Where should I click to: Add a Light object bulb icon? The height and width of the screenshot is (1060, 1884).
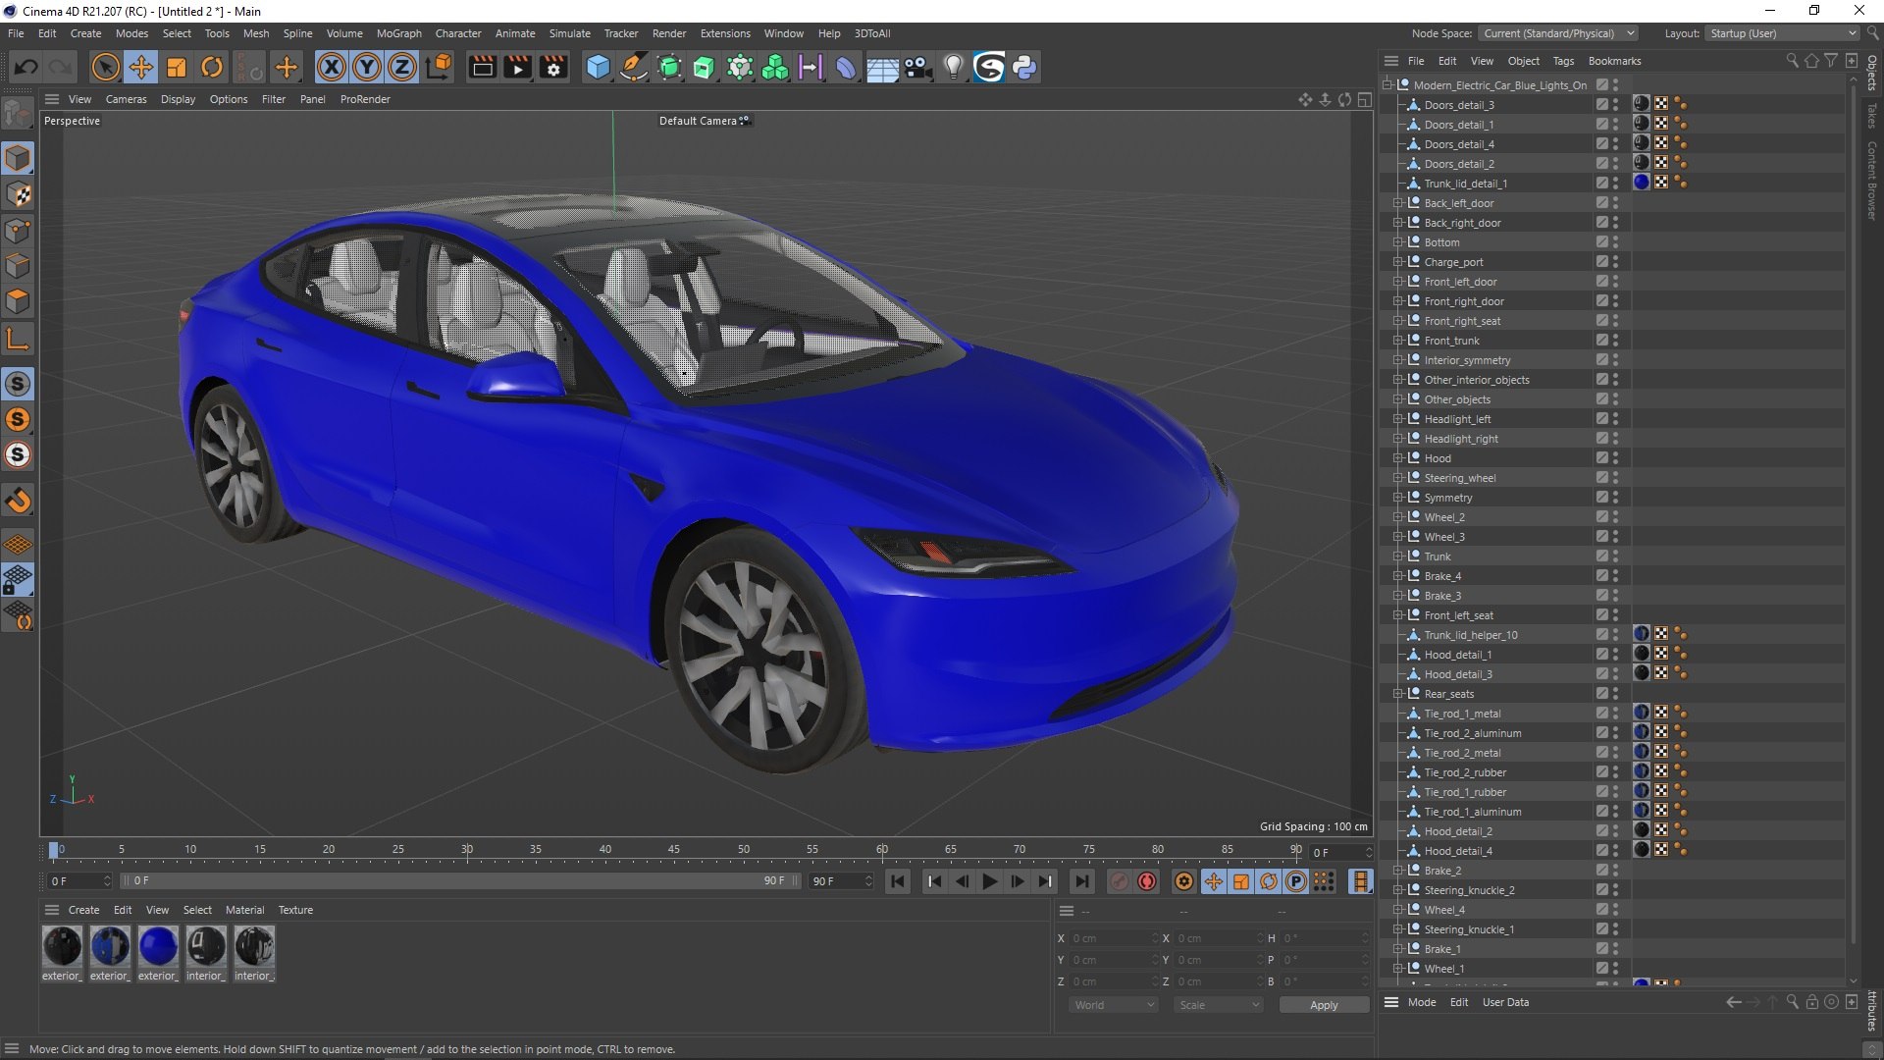click(953, 67)
